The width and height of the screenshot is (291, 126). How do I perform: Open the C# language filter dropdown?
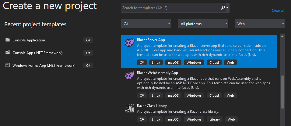click(x=146, y=24)
